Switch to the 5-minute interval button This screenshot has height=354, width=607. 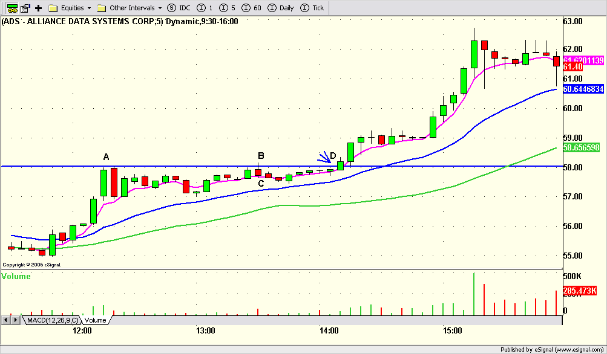coord(227,8)
